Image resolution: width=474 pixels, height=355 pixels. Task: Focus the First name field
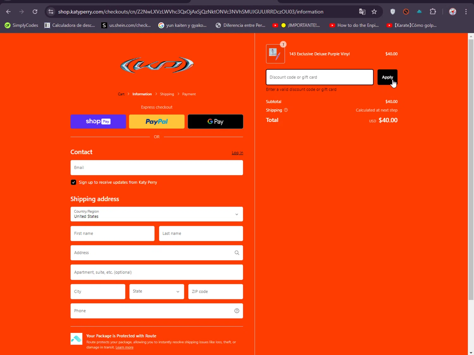click(x=112, y=233)
